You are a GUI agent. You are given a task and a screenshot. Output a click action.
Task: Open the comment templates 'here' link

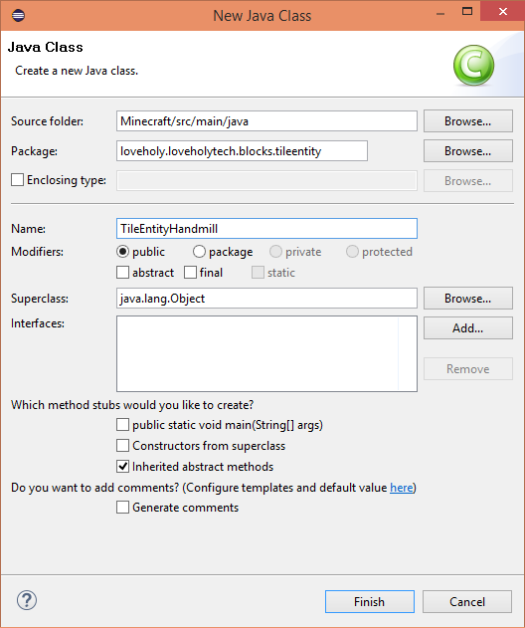click(x=402, y=488)
